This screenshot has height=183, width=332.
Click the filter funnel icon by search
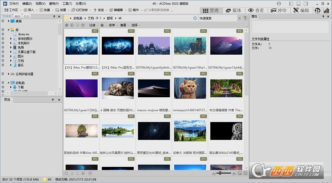pyautogui.click(x=245, y=18)
